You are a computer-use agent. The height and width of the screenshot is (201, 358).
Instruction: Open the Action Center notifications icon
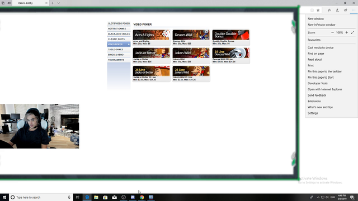[x=352, y=197]
